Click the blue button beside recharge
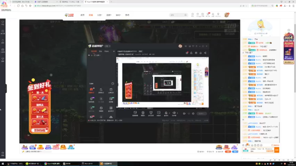The height and width of the screenshot is (166, 296). tap(235, 152)
